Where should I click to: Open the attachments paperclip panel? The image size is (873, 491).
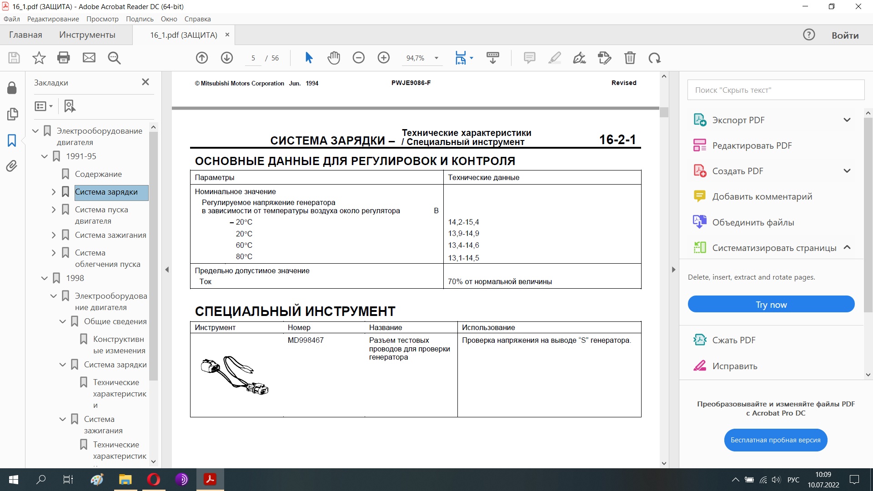pyautogui.click(x=12, y=166)
